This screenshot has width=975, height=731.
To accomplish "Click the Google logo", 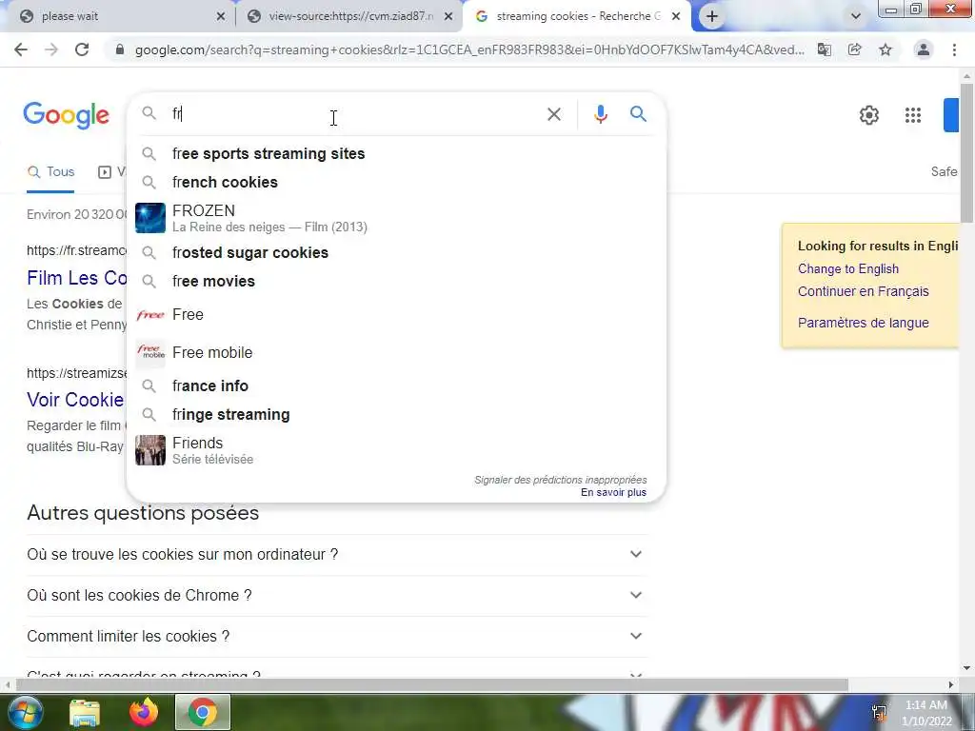I will pos(67,115).
